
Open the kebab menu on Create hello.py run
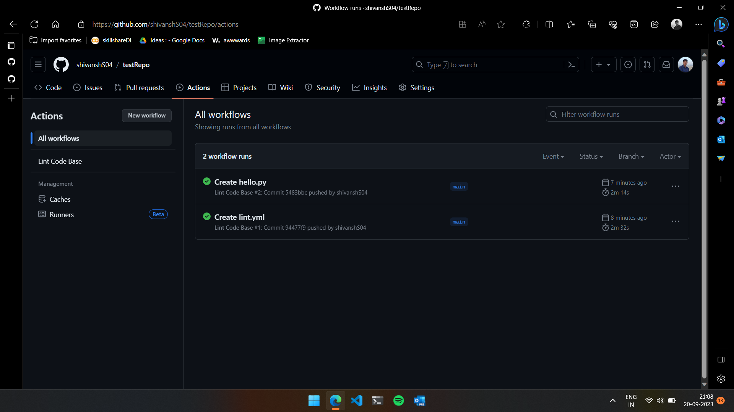(675, 187)
